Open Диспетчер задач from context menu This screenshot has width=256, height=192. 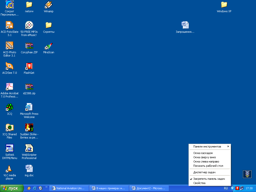[x=210, y=172]
